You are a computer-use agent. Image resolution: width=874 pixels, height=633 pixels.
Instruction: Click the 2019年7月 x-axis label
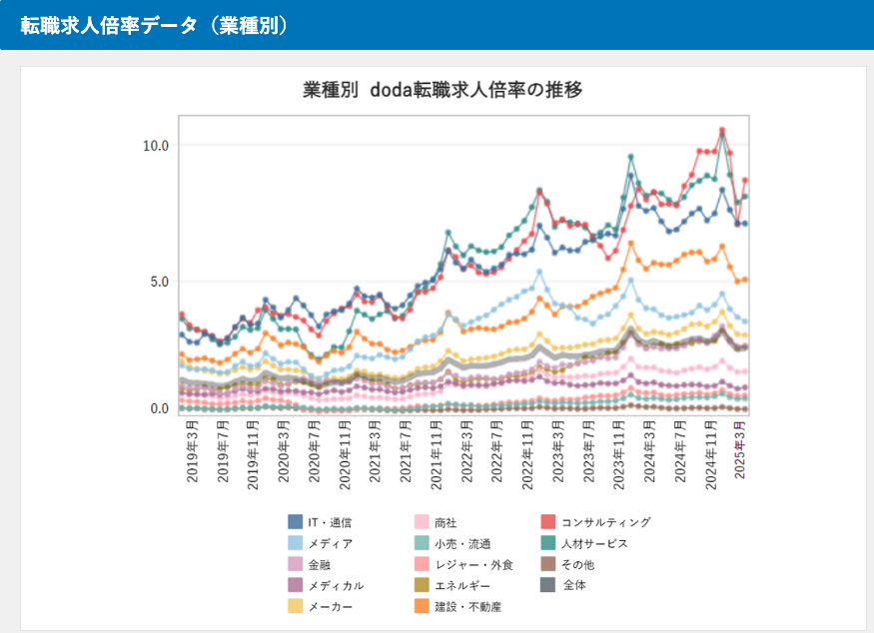click(x=223, y=453)
